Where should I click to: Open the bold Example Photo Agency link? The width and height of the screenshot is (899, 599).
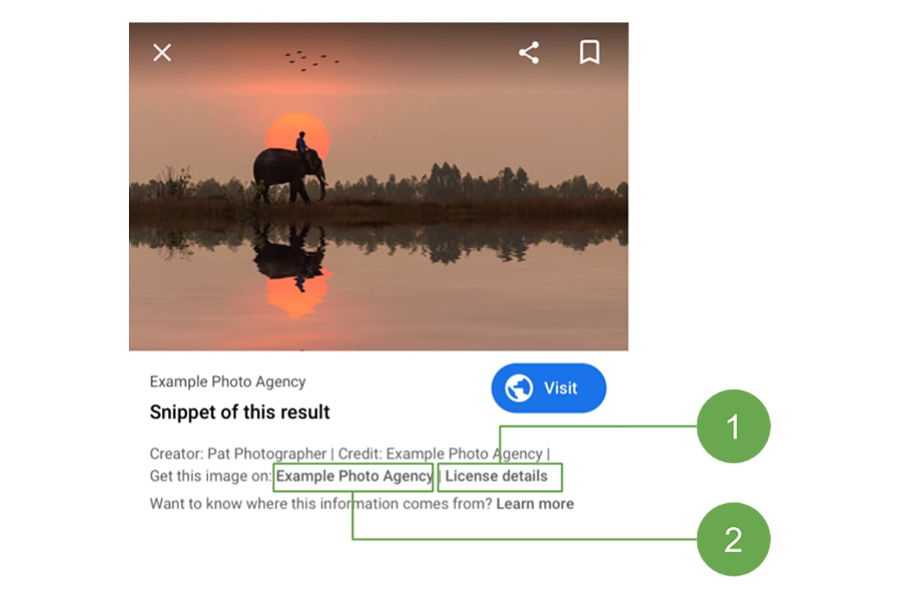354,476
